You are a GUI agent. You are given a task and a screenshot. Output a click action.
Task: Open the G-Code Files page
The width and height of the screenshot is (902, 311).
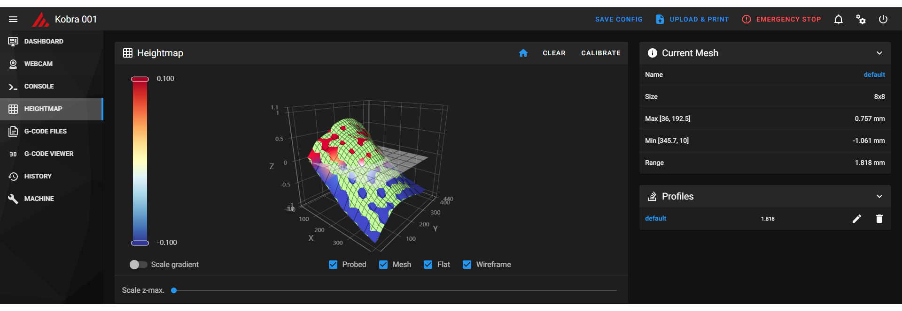45,131
